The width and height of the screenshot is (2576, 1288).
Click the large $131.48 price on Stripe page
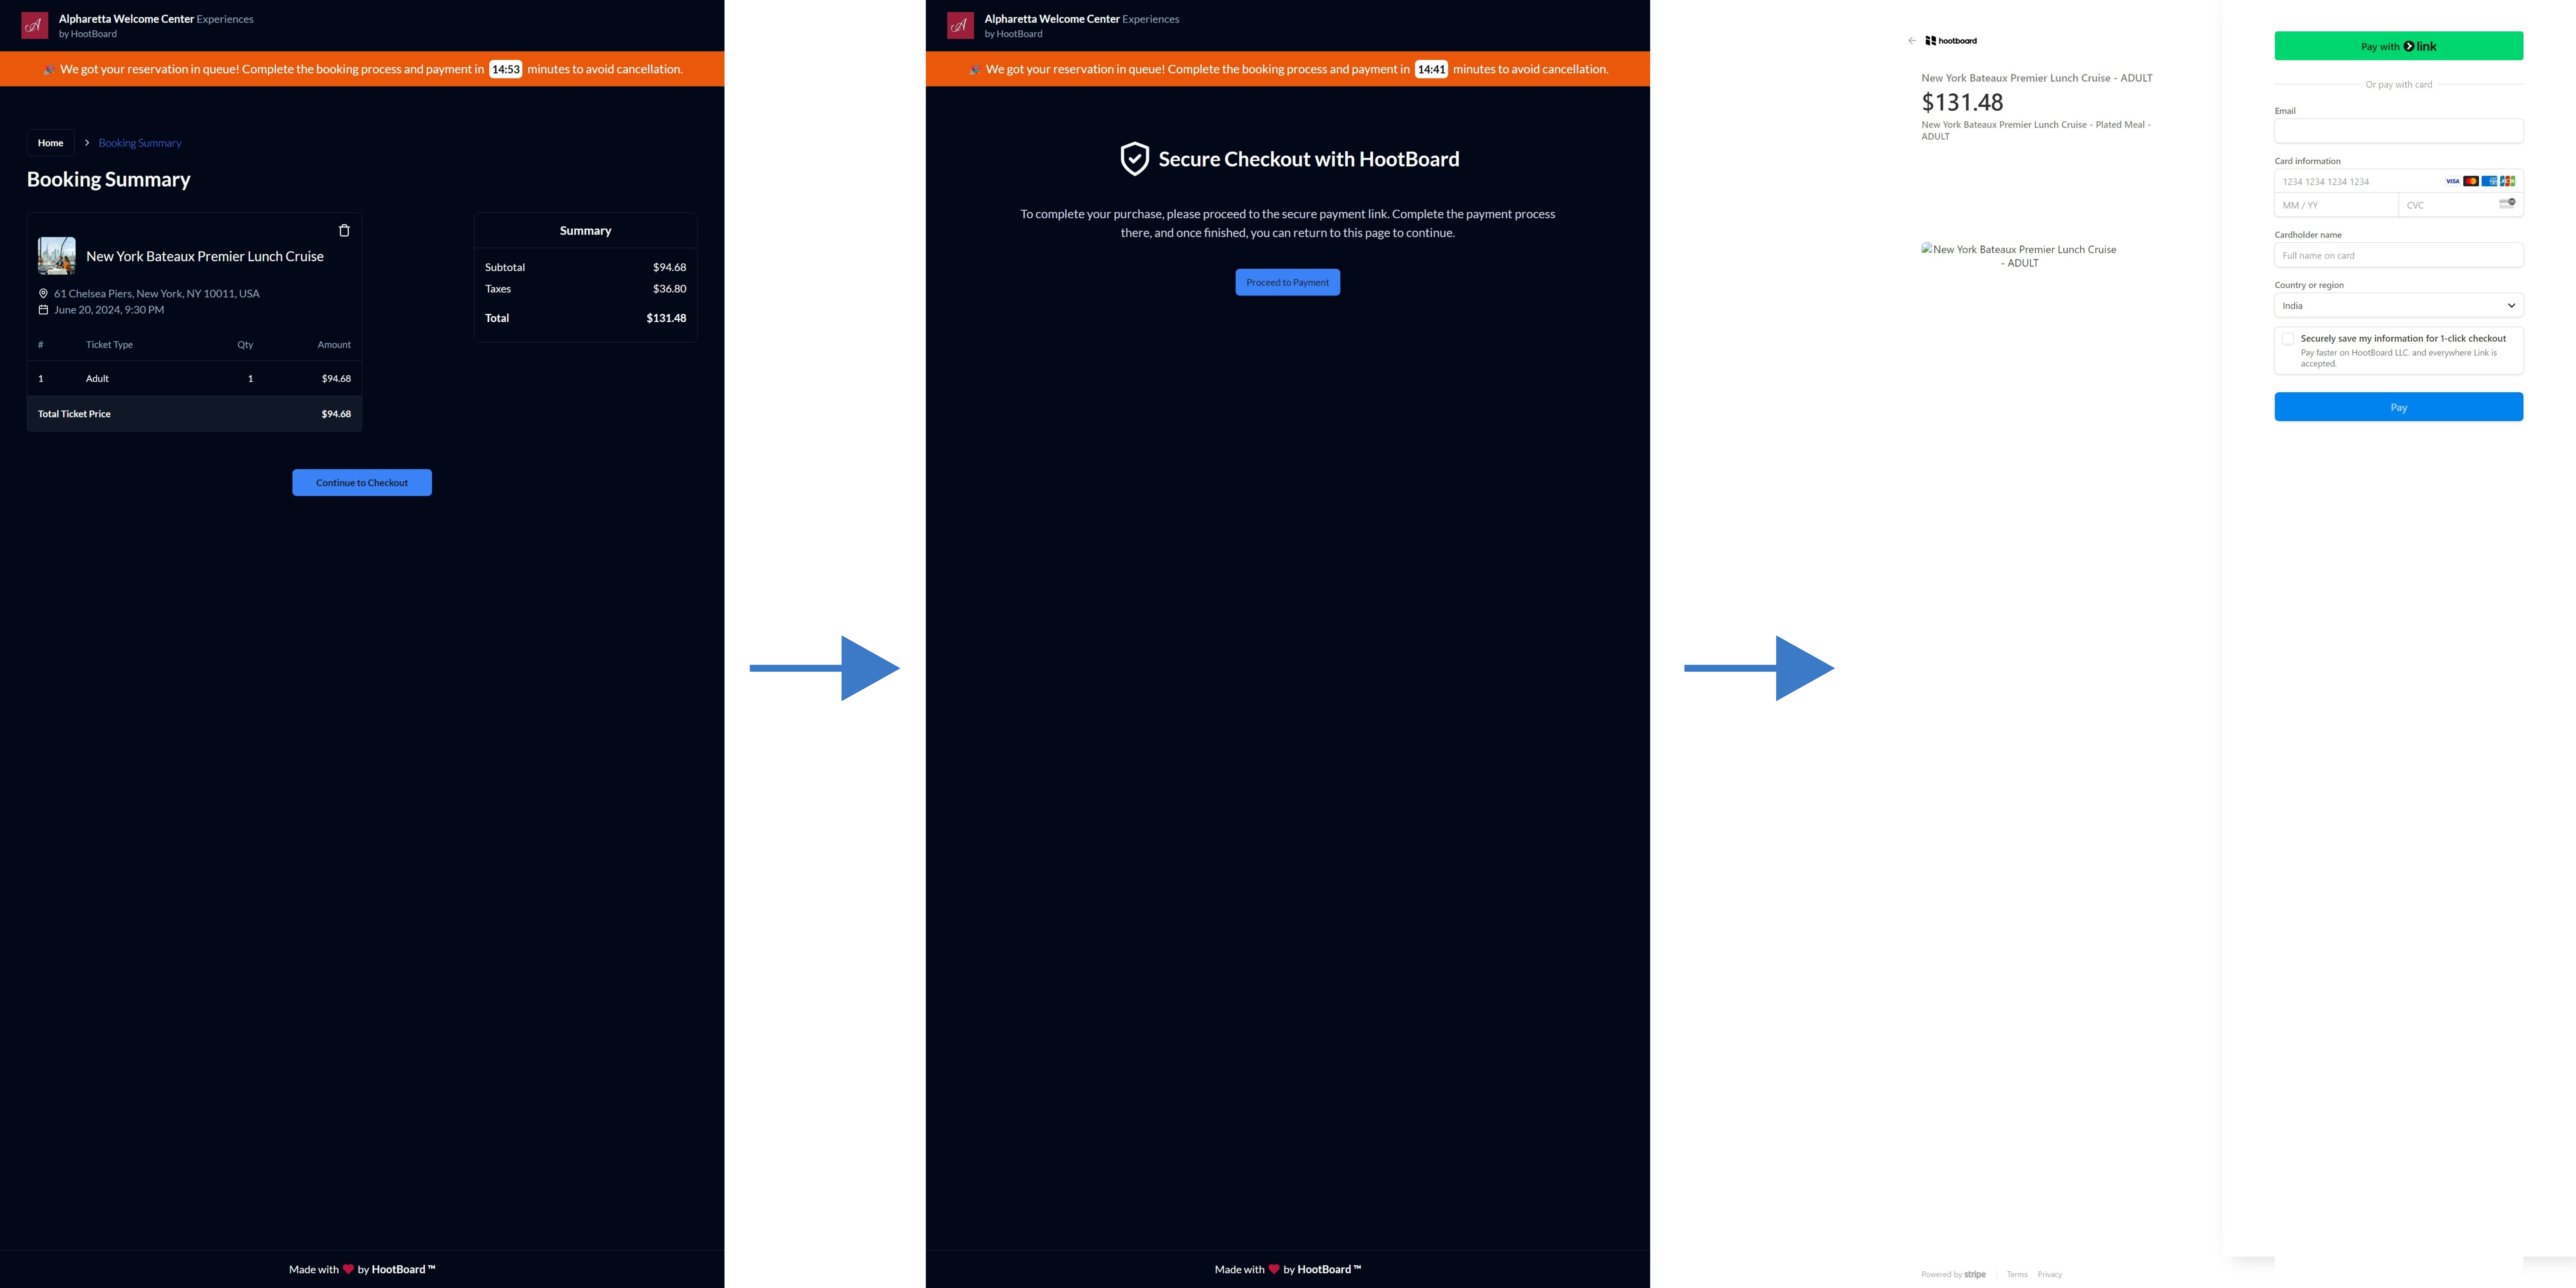click(1962, 102)
